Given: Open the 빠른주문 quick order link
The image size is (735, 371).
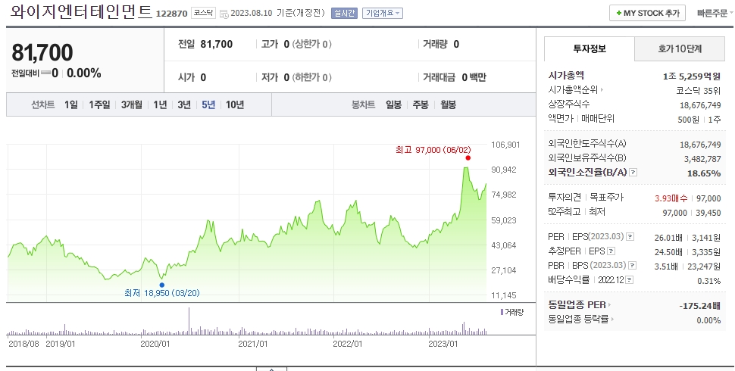Looking at the screenshot, I should (714, 13).
